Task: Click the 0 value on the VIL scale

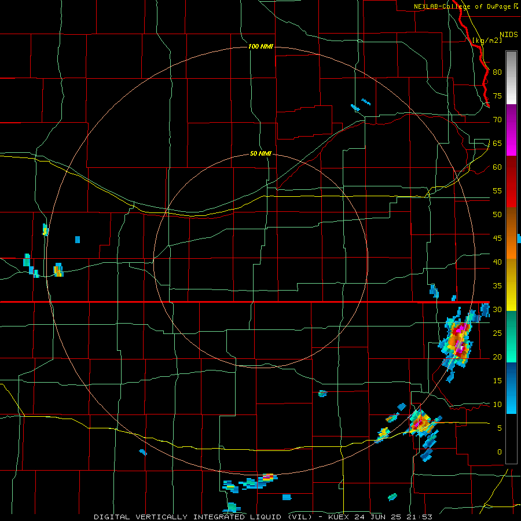Action: point(500,452)
